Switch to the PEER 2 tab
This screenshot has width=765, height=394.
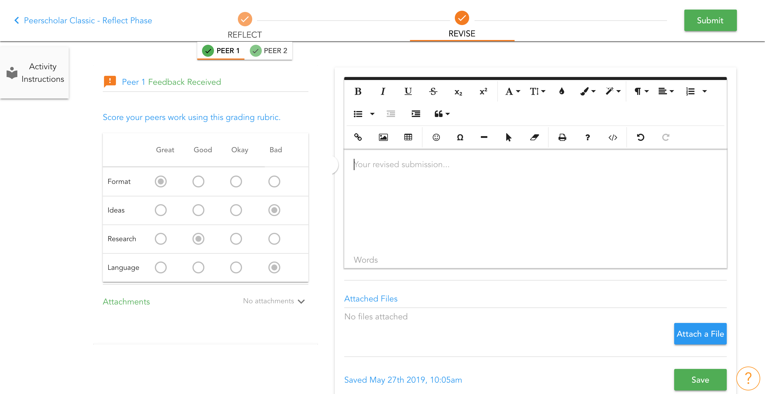(x=268, y=51)
